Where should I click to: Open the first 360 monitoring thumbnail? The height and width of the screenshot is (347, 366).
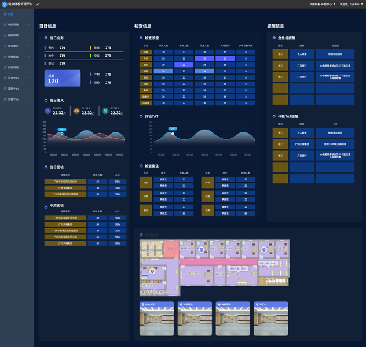pos(156,319)
